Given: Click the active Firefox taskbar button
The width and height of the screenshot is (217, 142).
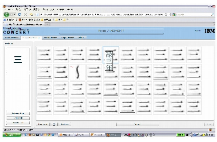Looking at the screenshot, I should [113, 135].
